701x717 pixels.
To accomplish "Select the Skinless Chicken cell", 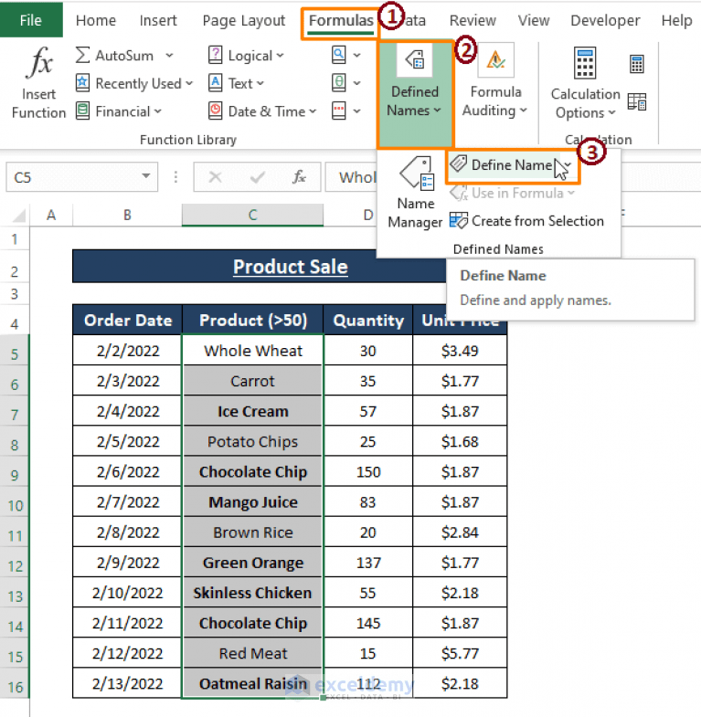I will (252, 593).
